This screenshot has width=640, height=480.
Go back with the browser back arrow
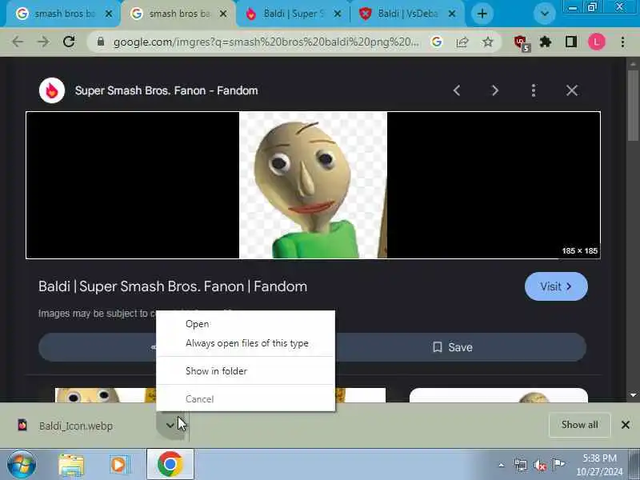point(18,42)
